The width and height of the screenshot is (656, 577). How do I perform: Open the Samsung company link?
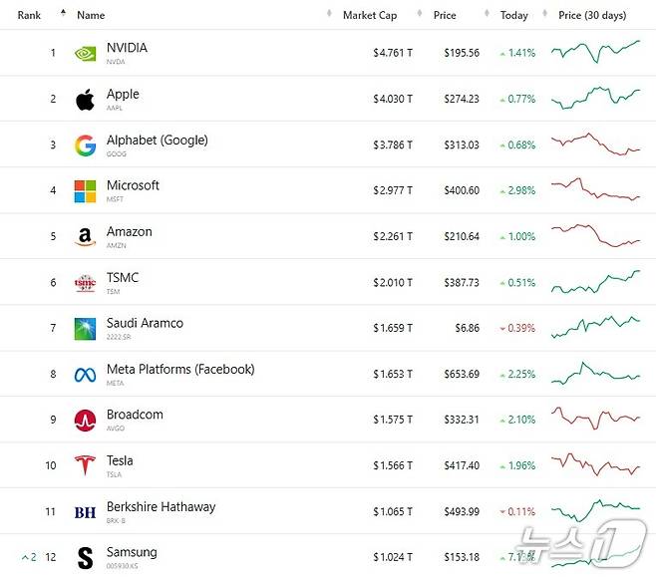click(132, 553)
